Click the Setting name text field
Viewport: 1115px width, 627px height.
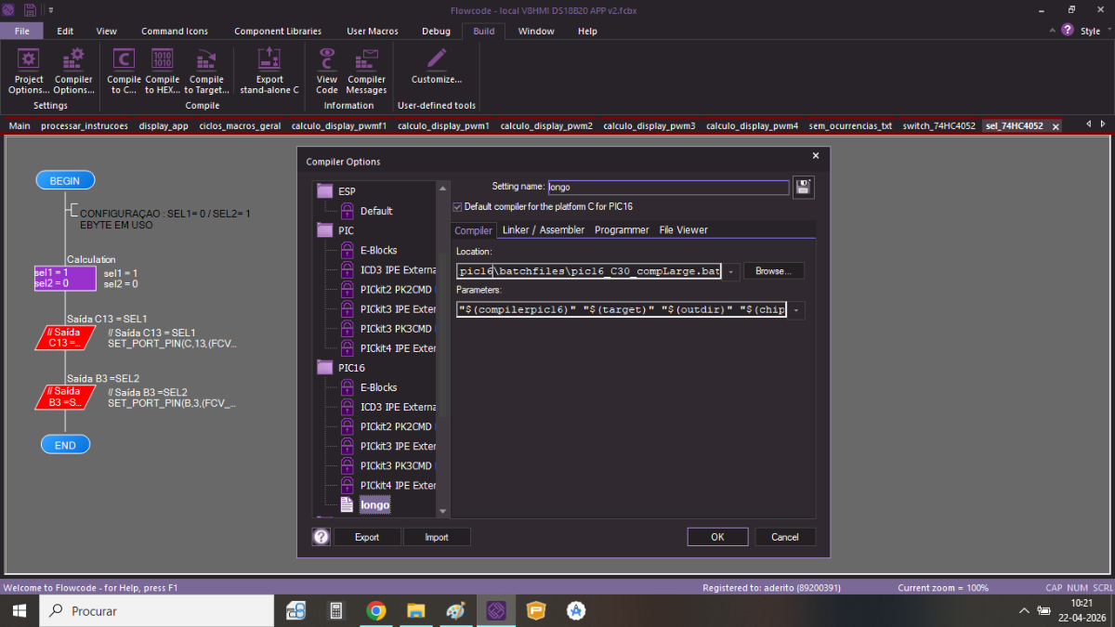(x=667, y=188)
